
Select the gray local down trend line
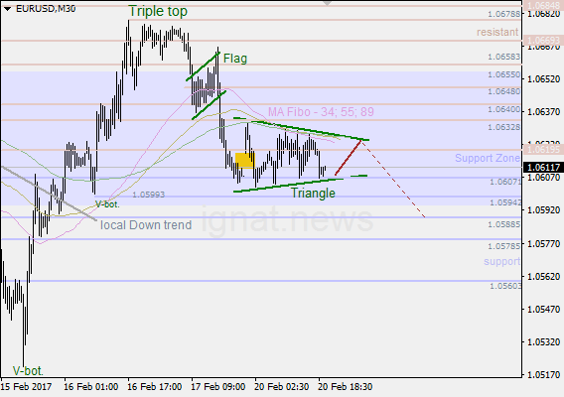pos(49,194)
